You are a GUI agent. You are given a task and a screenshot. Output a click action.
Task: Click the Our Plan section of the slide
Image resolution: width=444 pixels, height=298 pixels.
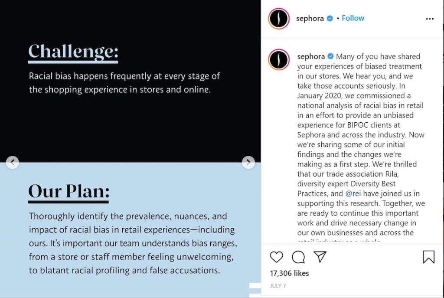point(69,191)
